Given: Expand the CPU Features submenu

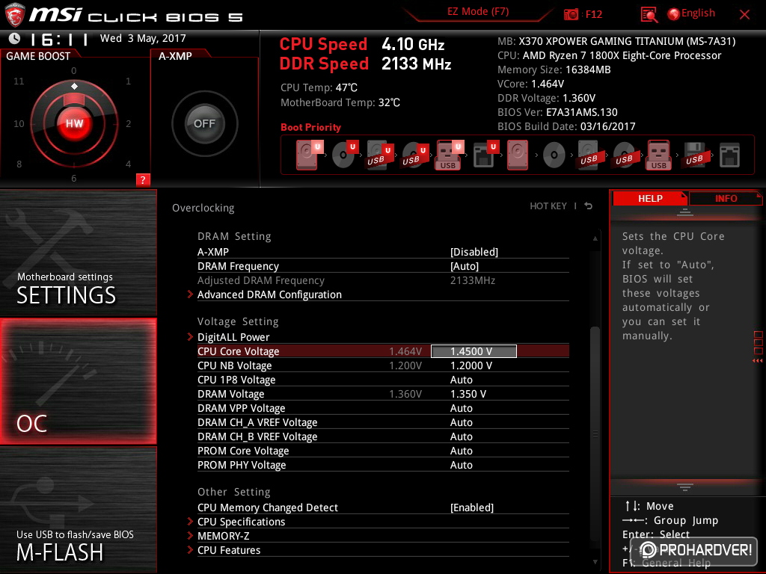Looking at the screenshot, I should (229, 550).
